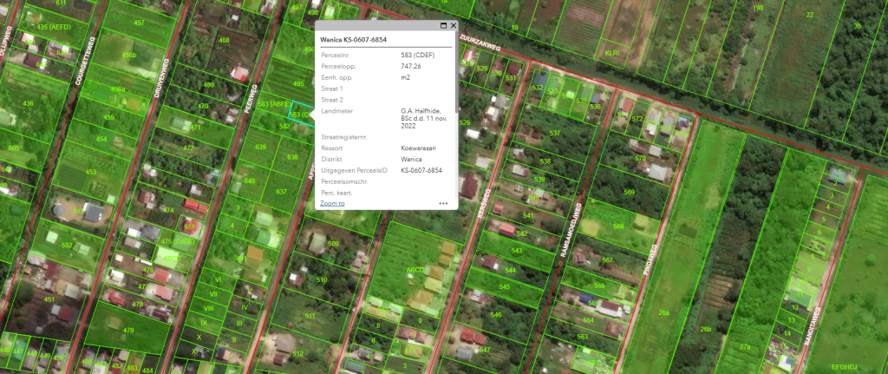Select the long parcel 26a
The height and width of the screenshot is (374, 888).
[663, 312]
